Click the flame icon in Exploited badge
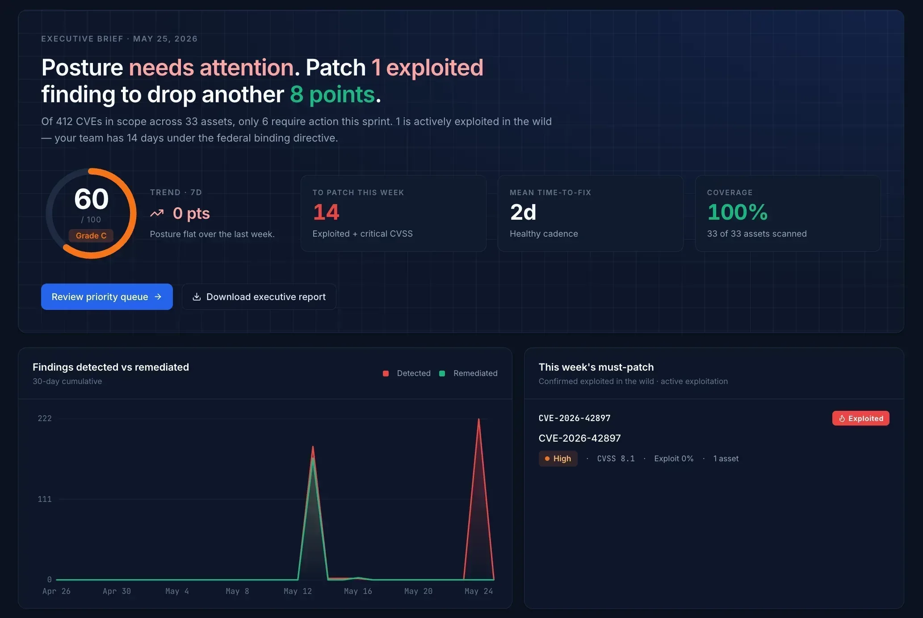This screenshot has width=923, height=618. pos(842,418)
